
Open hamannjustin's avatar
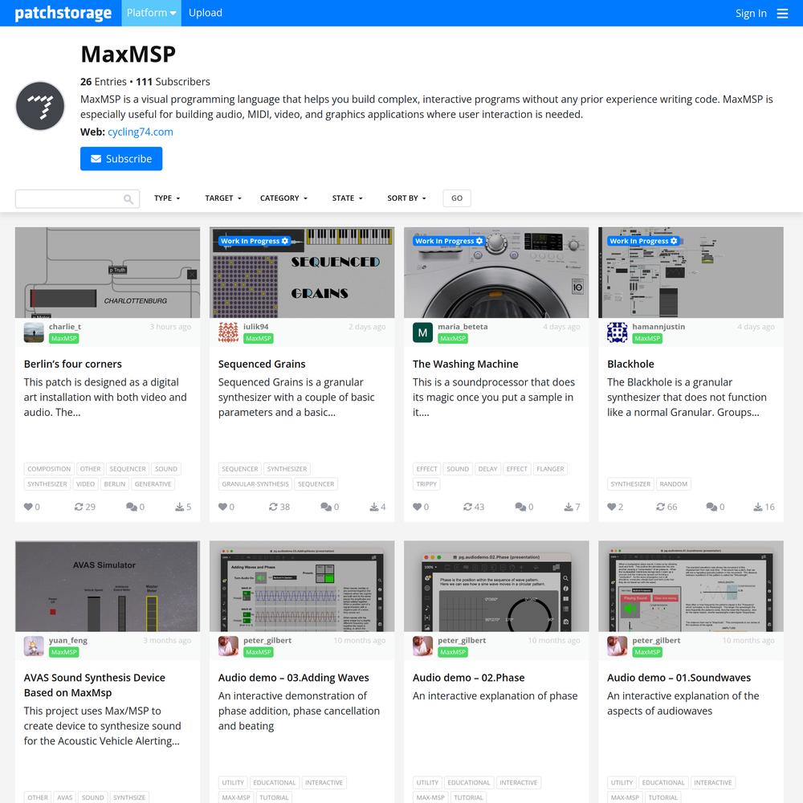point(617,332)
